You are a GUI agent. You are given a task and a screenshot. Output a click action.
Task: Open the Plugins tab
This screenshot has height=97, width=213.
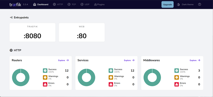99,5
